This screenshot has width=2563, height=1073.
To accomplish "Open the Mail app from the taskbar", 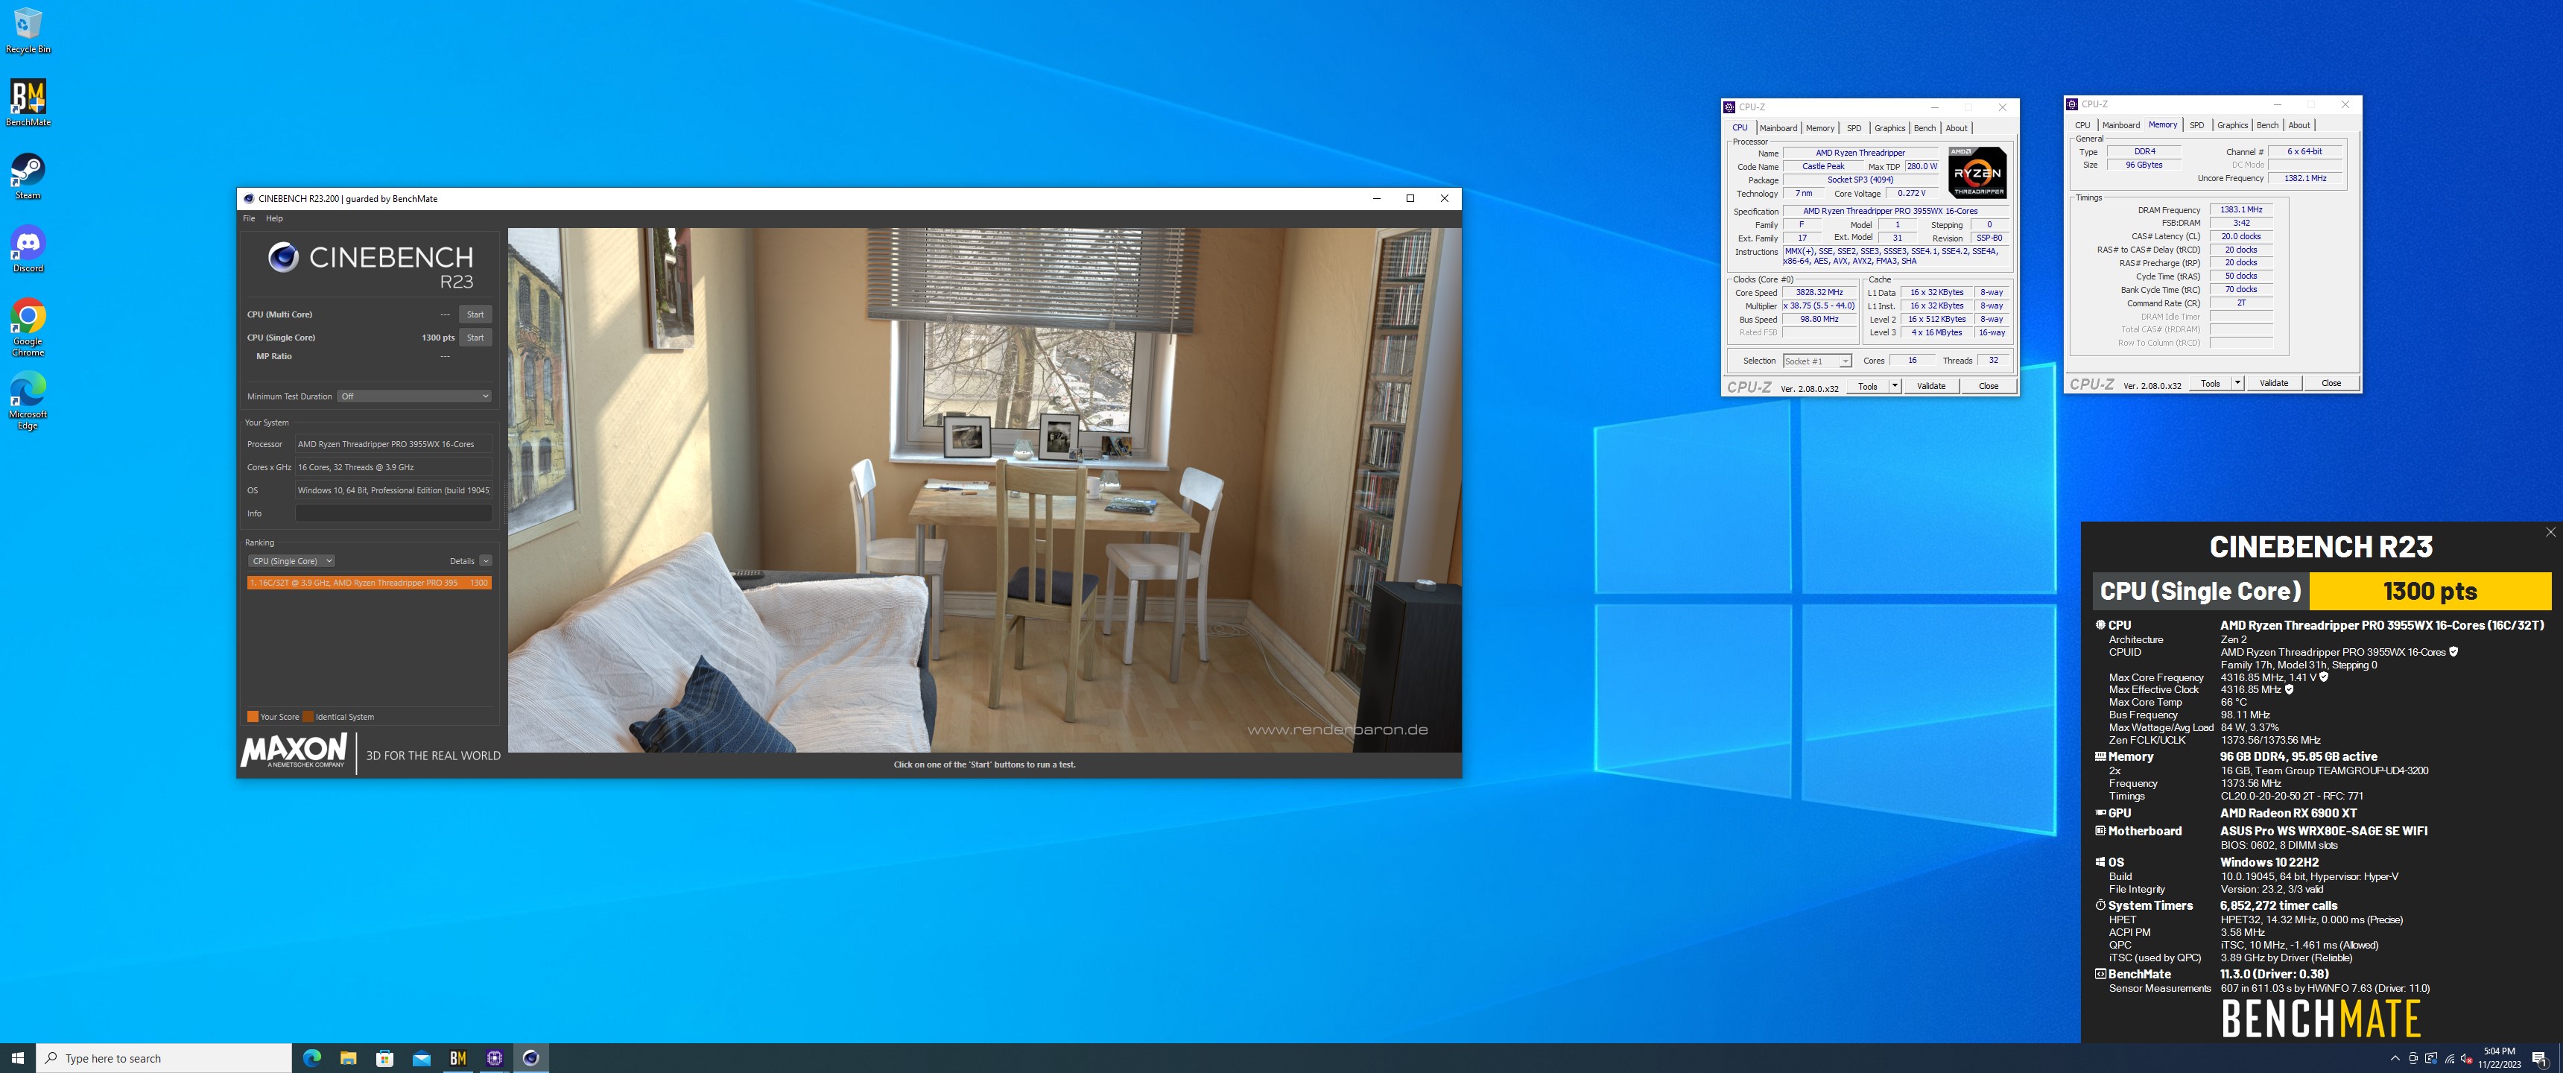I will (x=422, y=1058).
